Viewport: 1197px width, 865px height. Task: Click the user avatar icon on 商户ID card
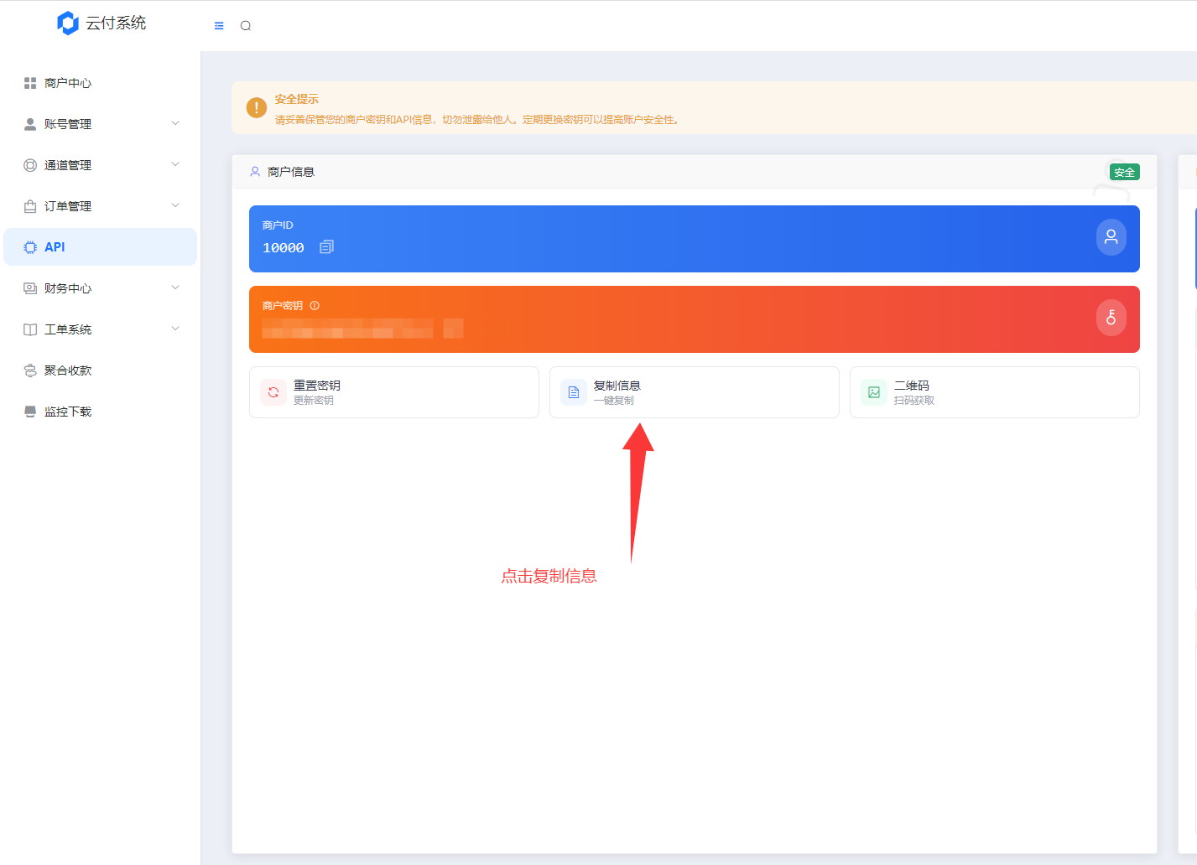coord(1111,237)
